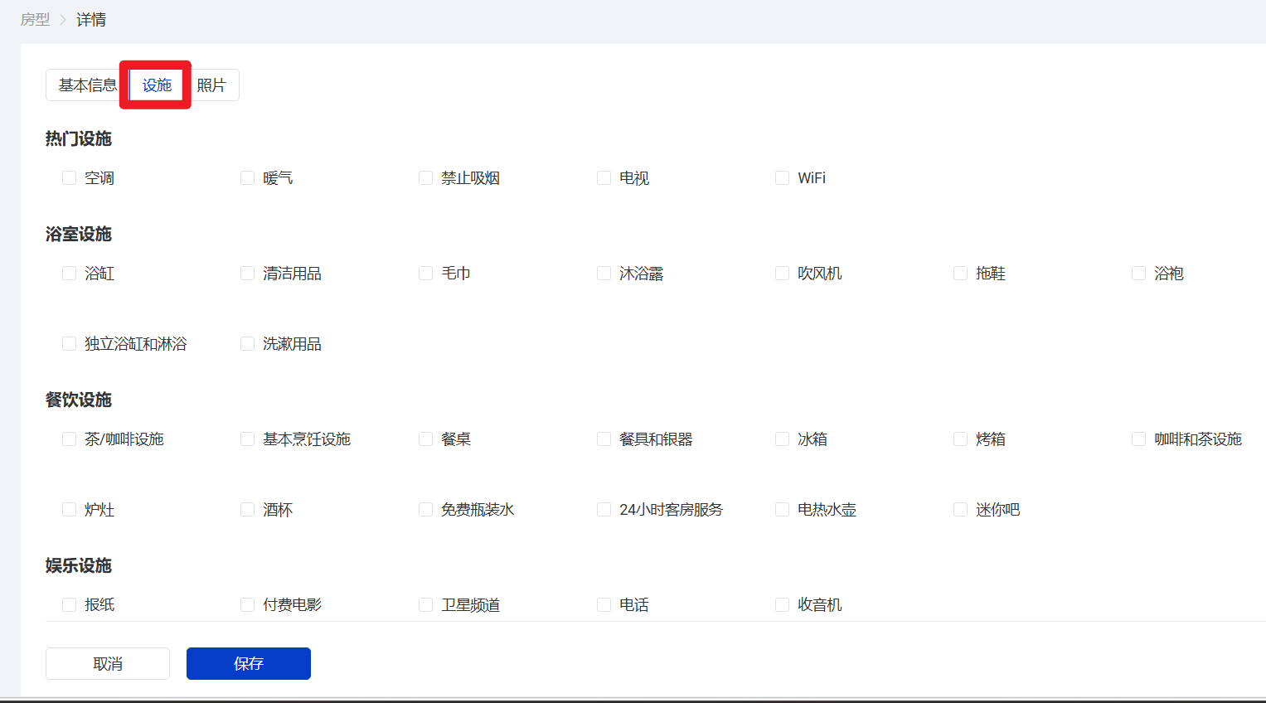Image resolution: width=1266 pixels, height=703 pixels.
Task: Save changes with the 保存 button
Action: 248,663
